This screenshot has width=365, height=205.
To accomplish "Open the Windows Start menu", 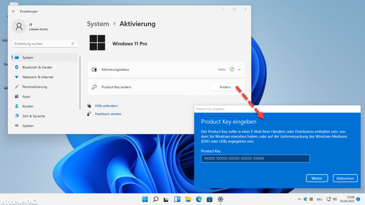I will [x=145, y=199].
